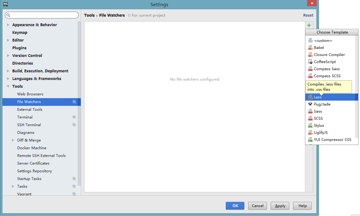
Task: Click the Stylus STYL icon
Action: (310, 126)
